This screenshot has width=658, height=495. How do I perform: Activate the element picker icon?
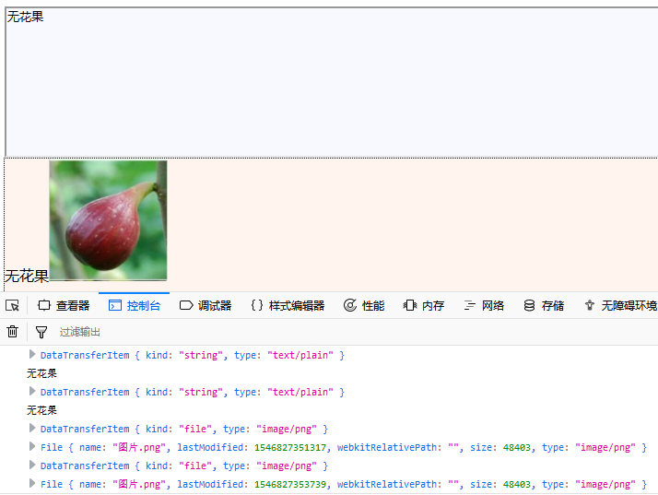(x=13, y=306)
